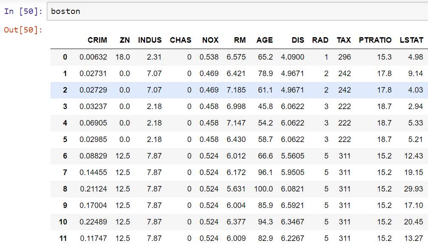Image resolution: width=428 pixels, height=246 pixels.
Task: Click the code cell containing boston
Action: (x=238, y=11)
